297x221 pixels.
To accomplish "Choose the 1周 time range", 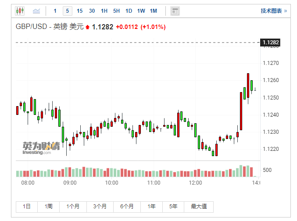I will click(x=49, y=207).
